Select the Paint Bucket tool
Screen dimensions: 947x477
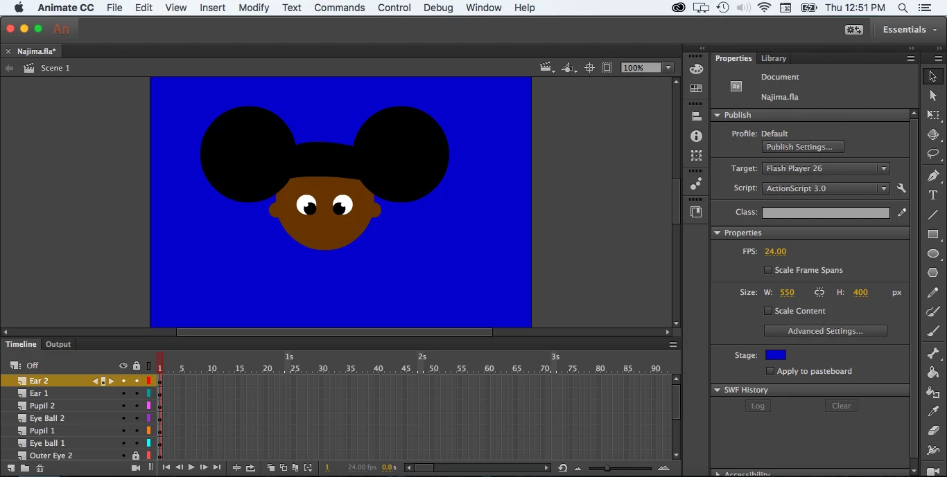[x=933, y=372]
